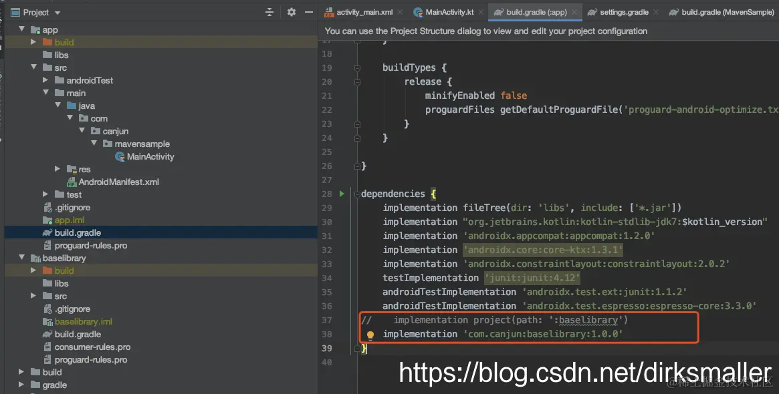Click 'androidx.constraintlayout' dependency string
This screenshot has height=394, width=779.
596,264
